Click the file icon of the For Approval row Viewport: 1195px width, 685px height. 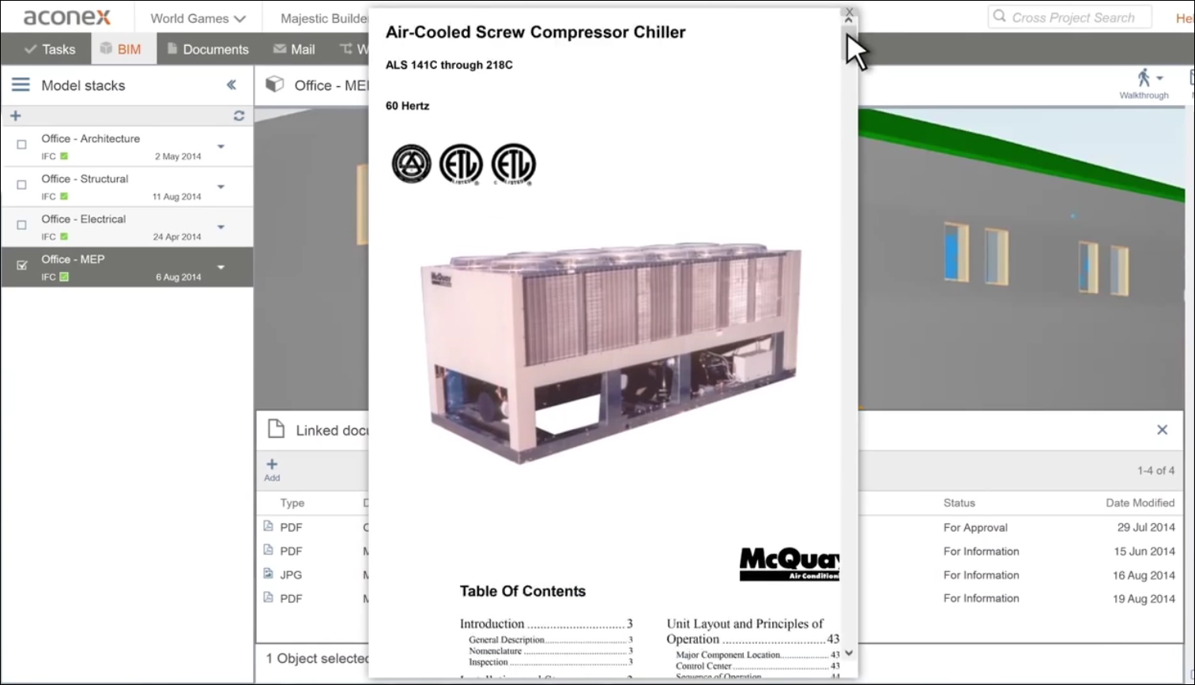click(x=269, y=526)
